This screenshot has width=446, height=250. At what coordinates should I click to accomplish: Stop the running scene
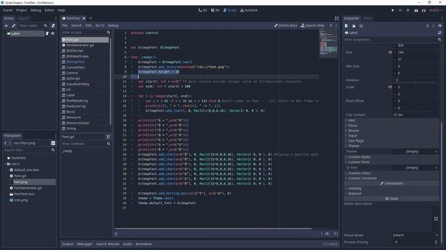pyautogui.click(x=408, y=10)
